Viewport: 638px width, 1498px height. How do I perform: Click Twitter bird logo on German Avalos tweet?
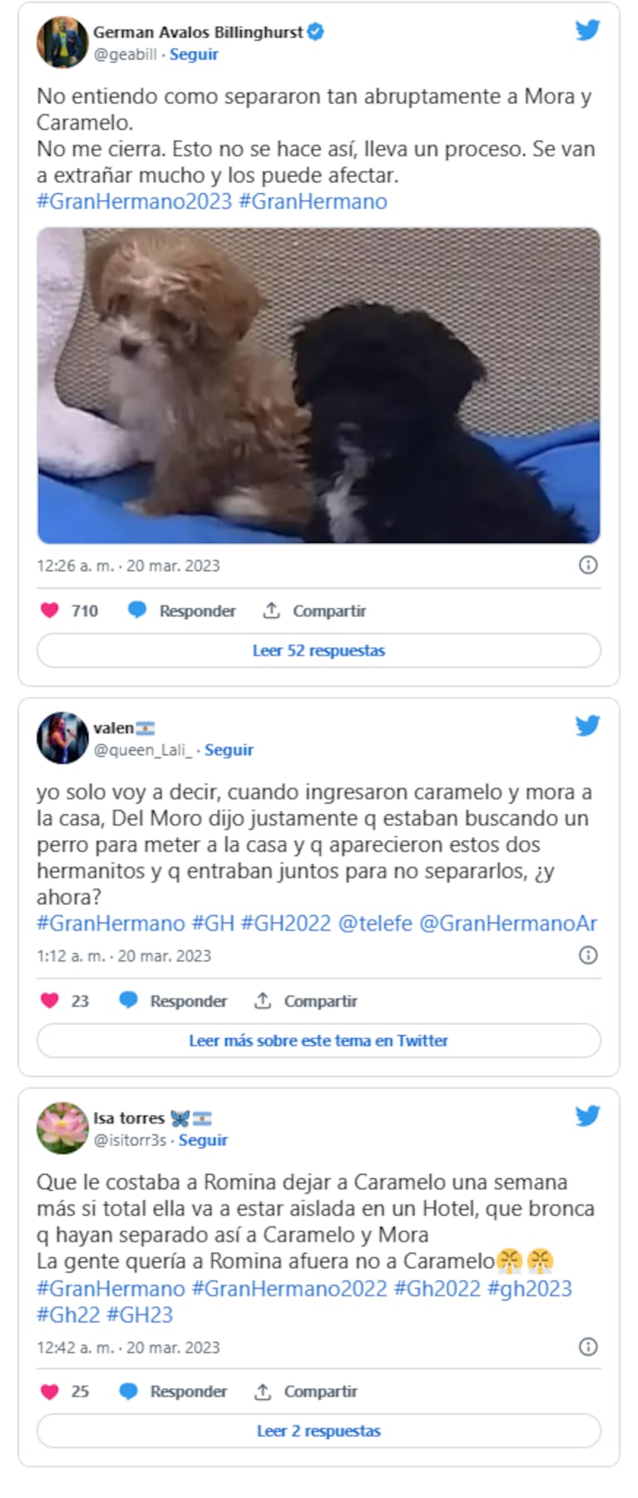click(587, 30)
